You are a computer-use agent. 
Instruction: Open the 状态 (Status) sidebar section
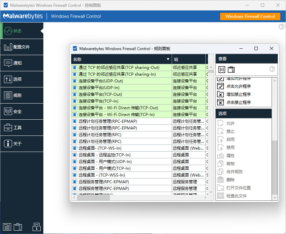pyautogui.click(x=22, y=31)
